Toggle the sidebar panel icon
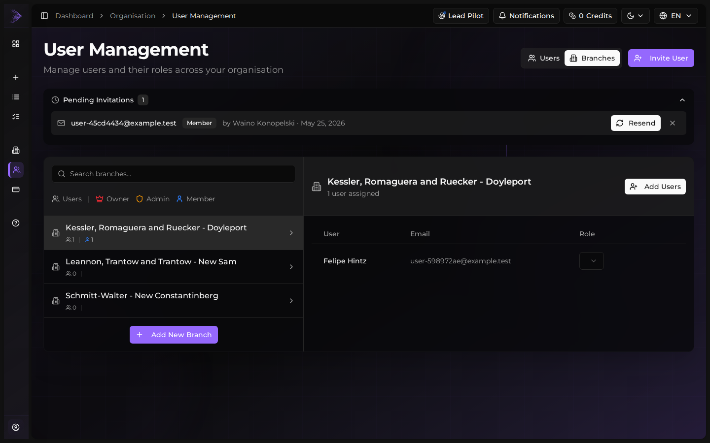710x443 pixels. pyautogui.click(x=44, y=16)
